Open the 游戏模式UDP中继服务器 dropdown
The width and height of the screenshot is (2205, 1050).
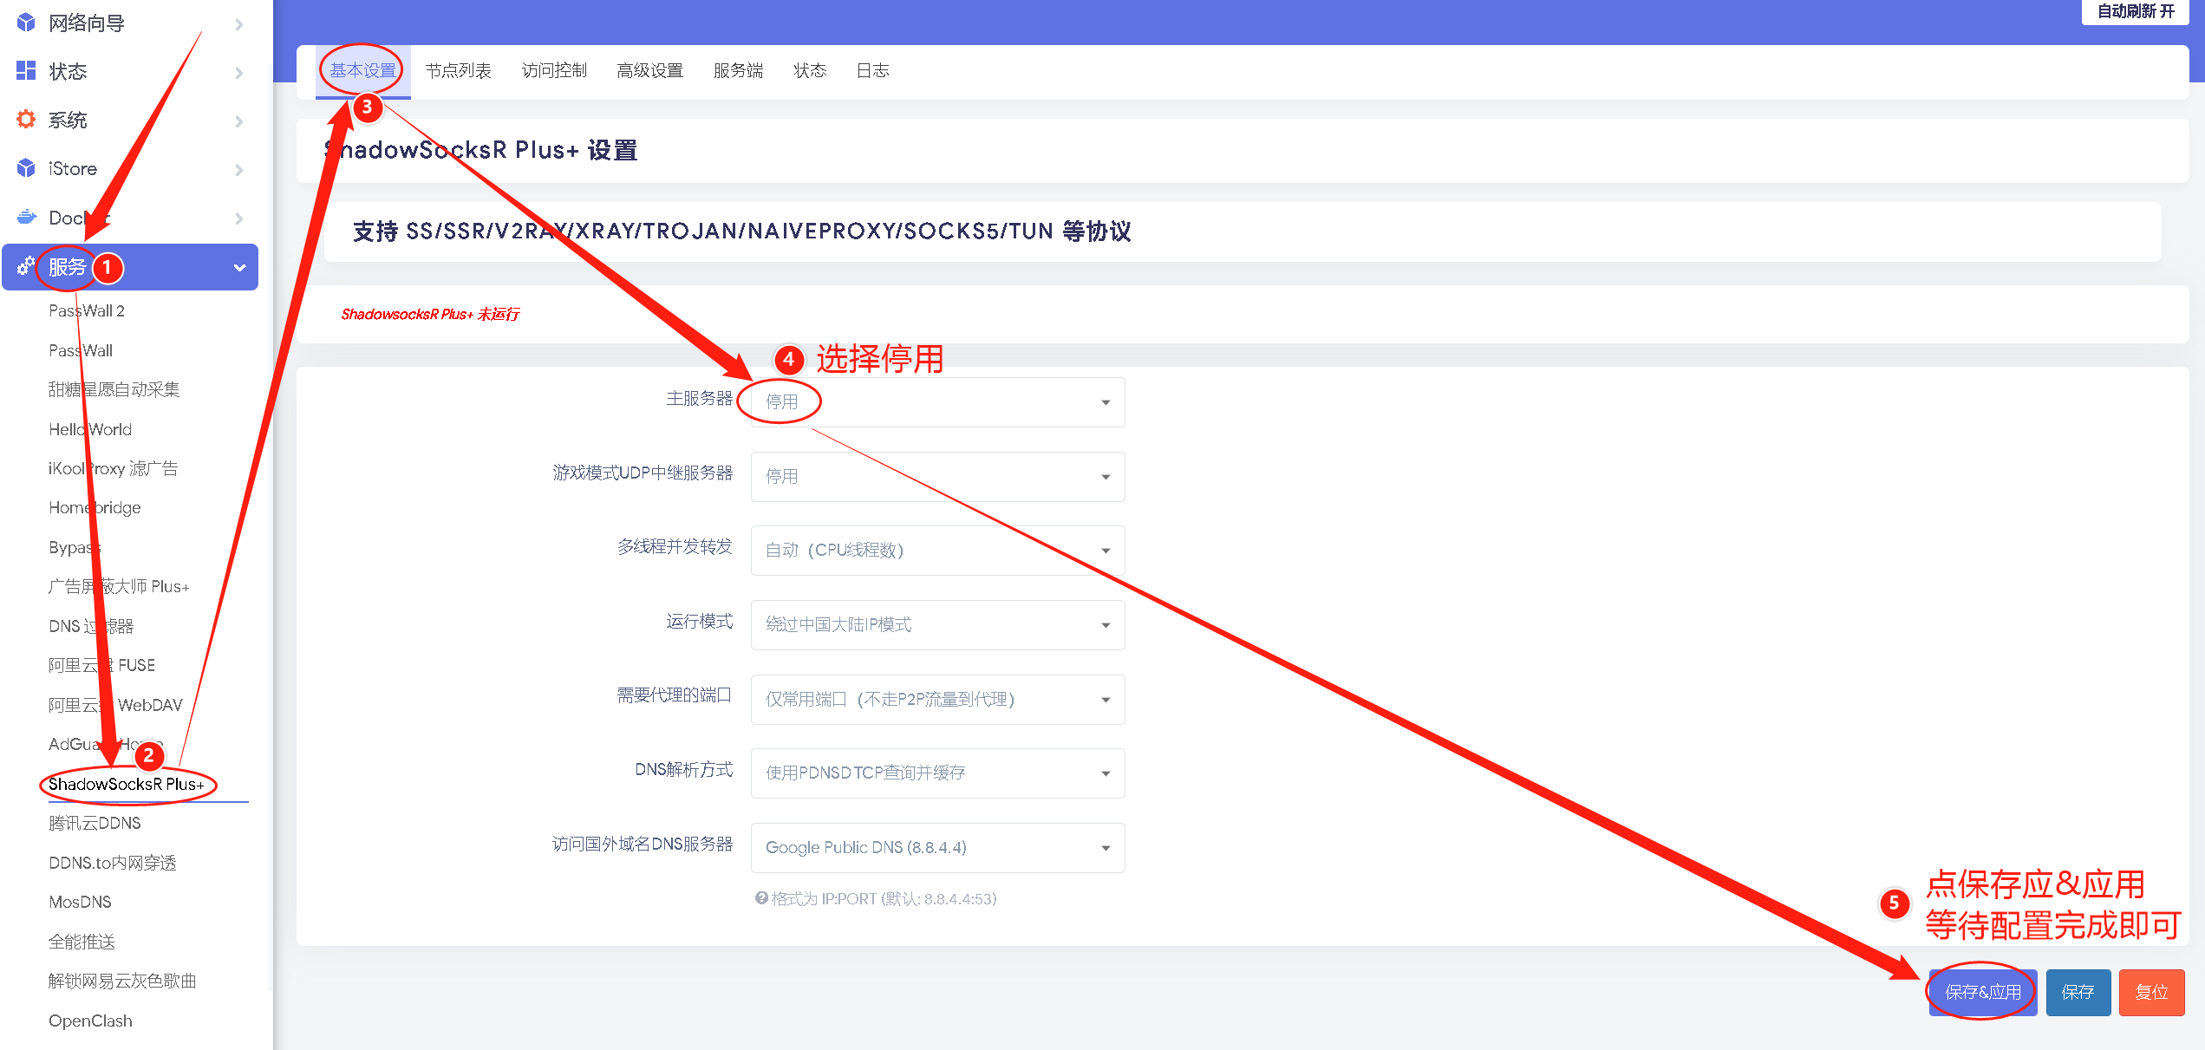coord(937,477)
